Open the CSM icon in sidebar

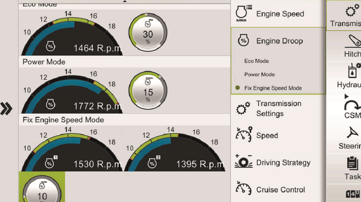[352, 105]
